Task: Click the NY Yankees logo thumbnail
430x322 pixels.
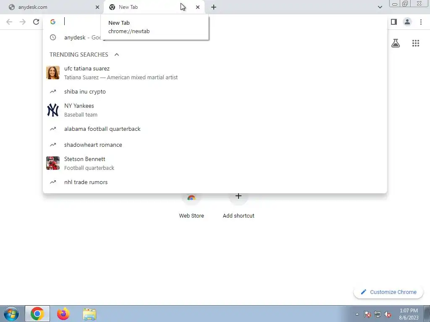Action: pos(53,110)
